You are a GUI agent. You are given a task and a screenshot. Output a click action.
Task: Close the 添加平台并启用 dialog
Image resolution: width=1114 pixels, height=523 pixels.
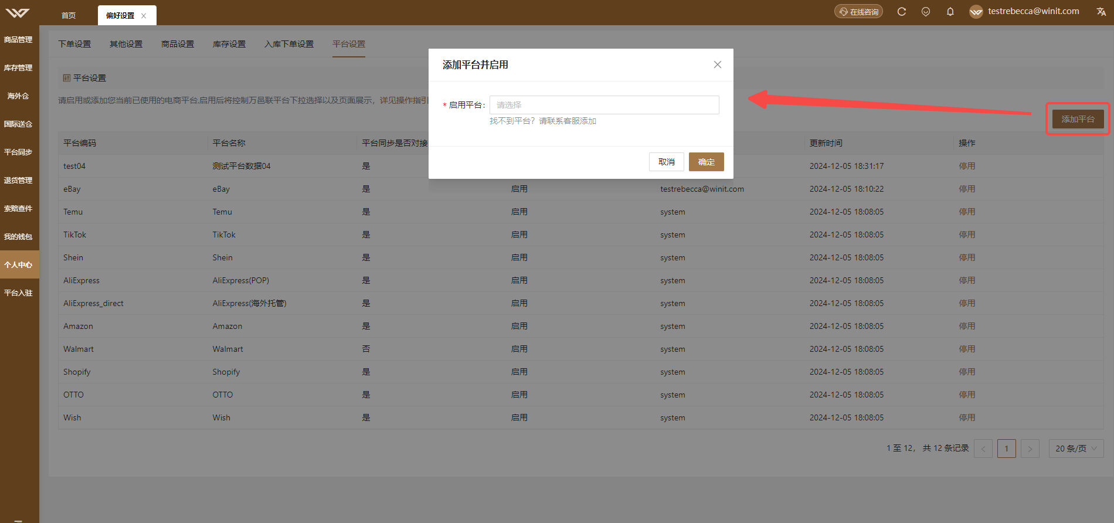(718, 64)
